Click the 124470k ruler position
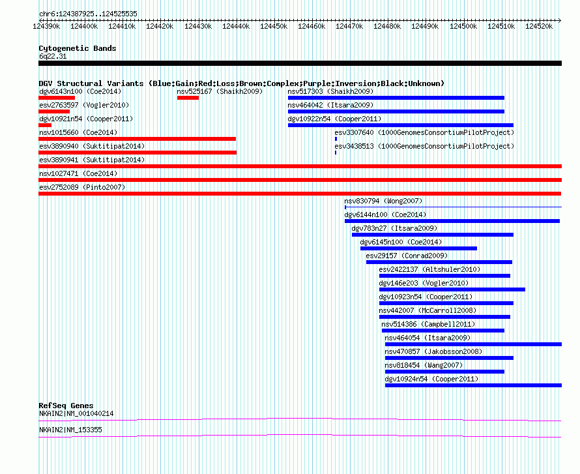580x474 pixels. click(x=349, y=26)
